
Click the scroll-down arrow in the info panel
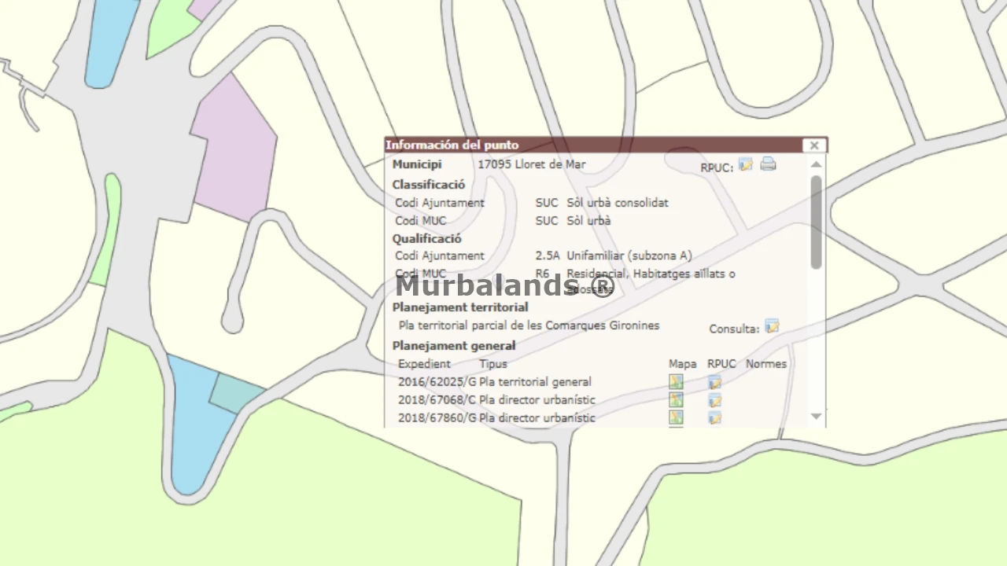coord(816,416)
